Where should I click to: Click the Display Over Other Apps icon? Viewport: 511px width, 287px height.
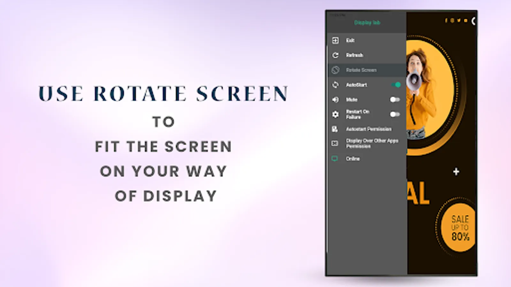coord(335,143)
